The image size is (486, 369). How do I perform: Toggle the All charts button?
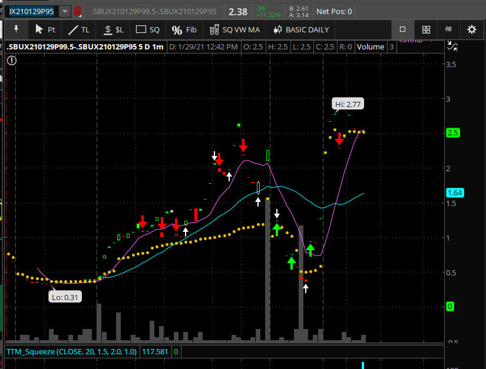[x=448, y=29]
